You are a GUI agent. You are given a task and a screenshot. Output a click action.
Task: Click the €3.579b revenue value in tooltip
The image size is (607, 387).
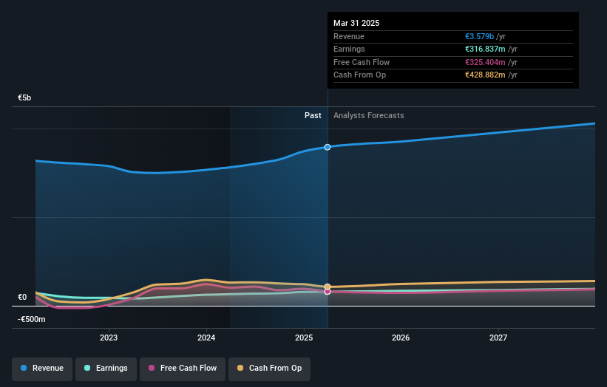point(479,36)
